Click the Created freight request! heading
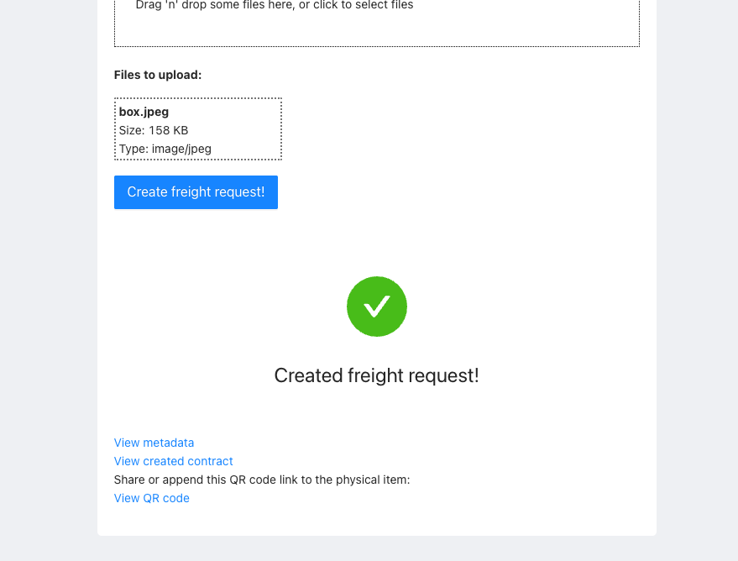Screen dimensions: 738x561 point(376,375)
